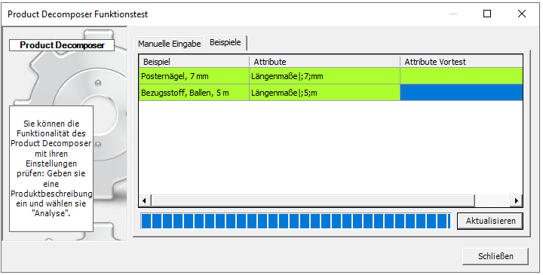Click the blue highlighted Attribute Vortest cell
Image resolution: width=543 pixels, height=275 pixels.
point(462,93)
